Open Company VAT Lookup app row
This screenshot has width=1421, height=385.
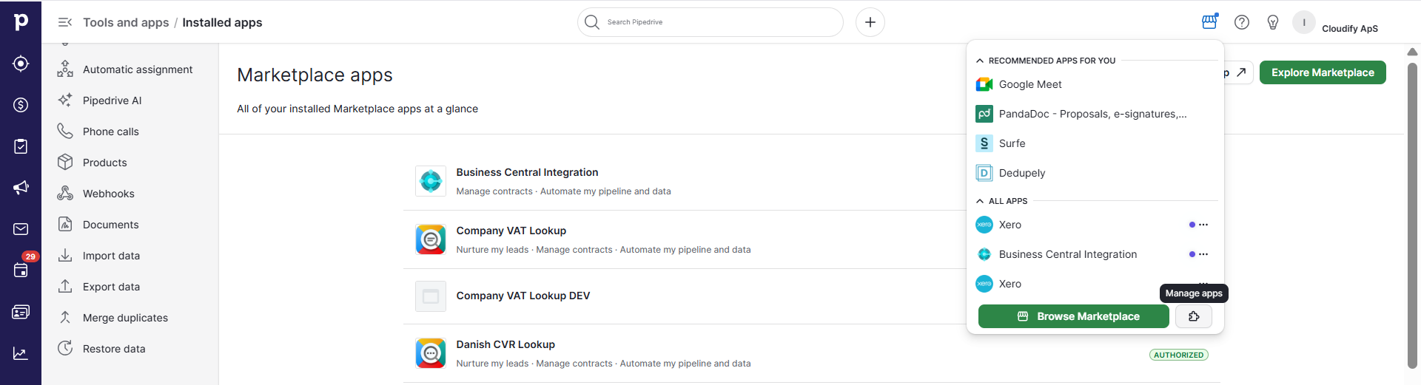click(x=811, y=239)
